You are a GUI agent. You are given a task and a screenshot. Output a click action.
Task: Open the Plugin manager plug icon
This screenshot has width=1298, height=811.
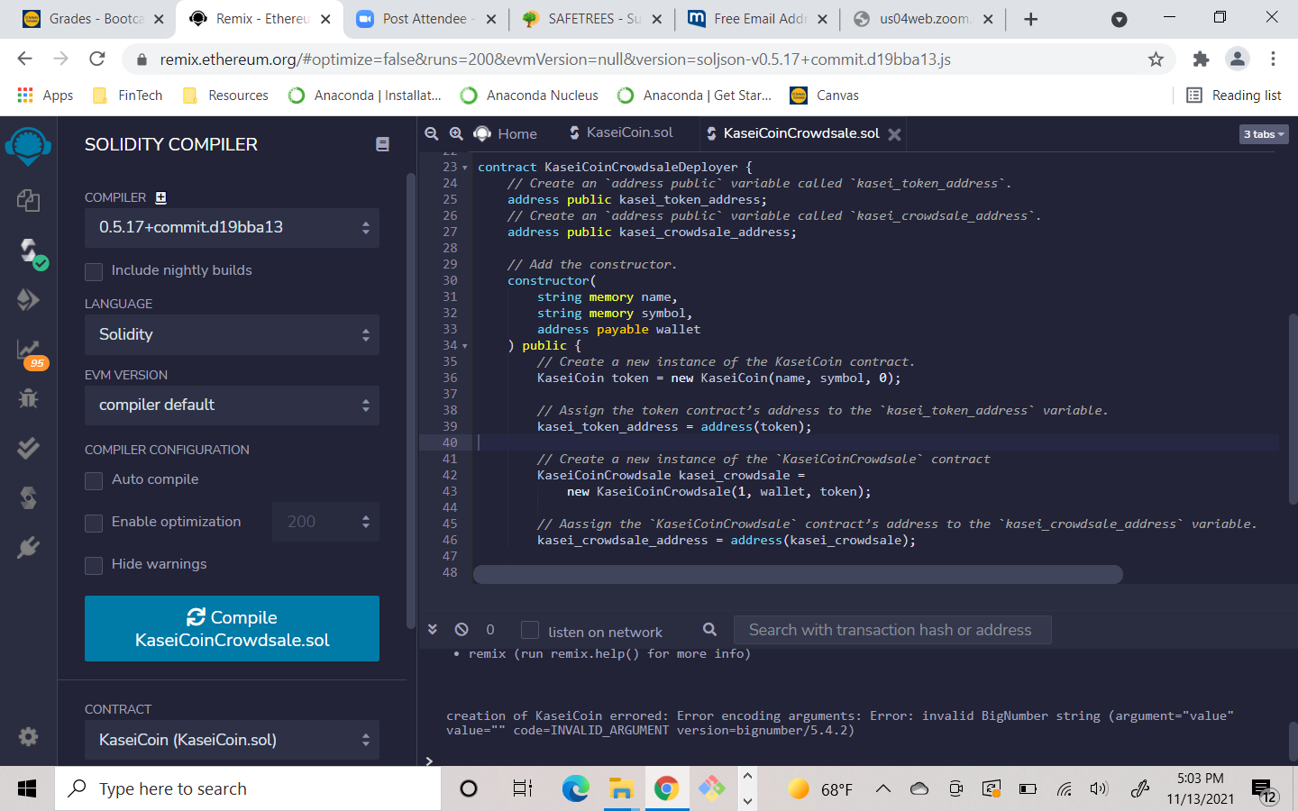(x=28, y=547)
